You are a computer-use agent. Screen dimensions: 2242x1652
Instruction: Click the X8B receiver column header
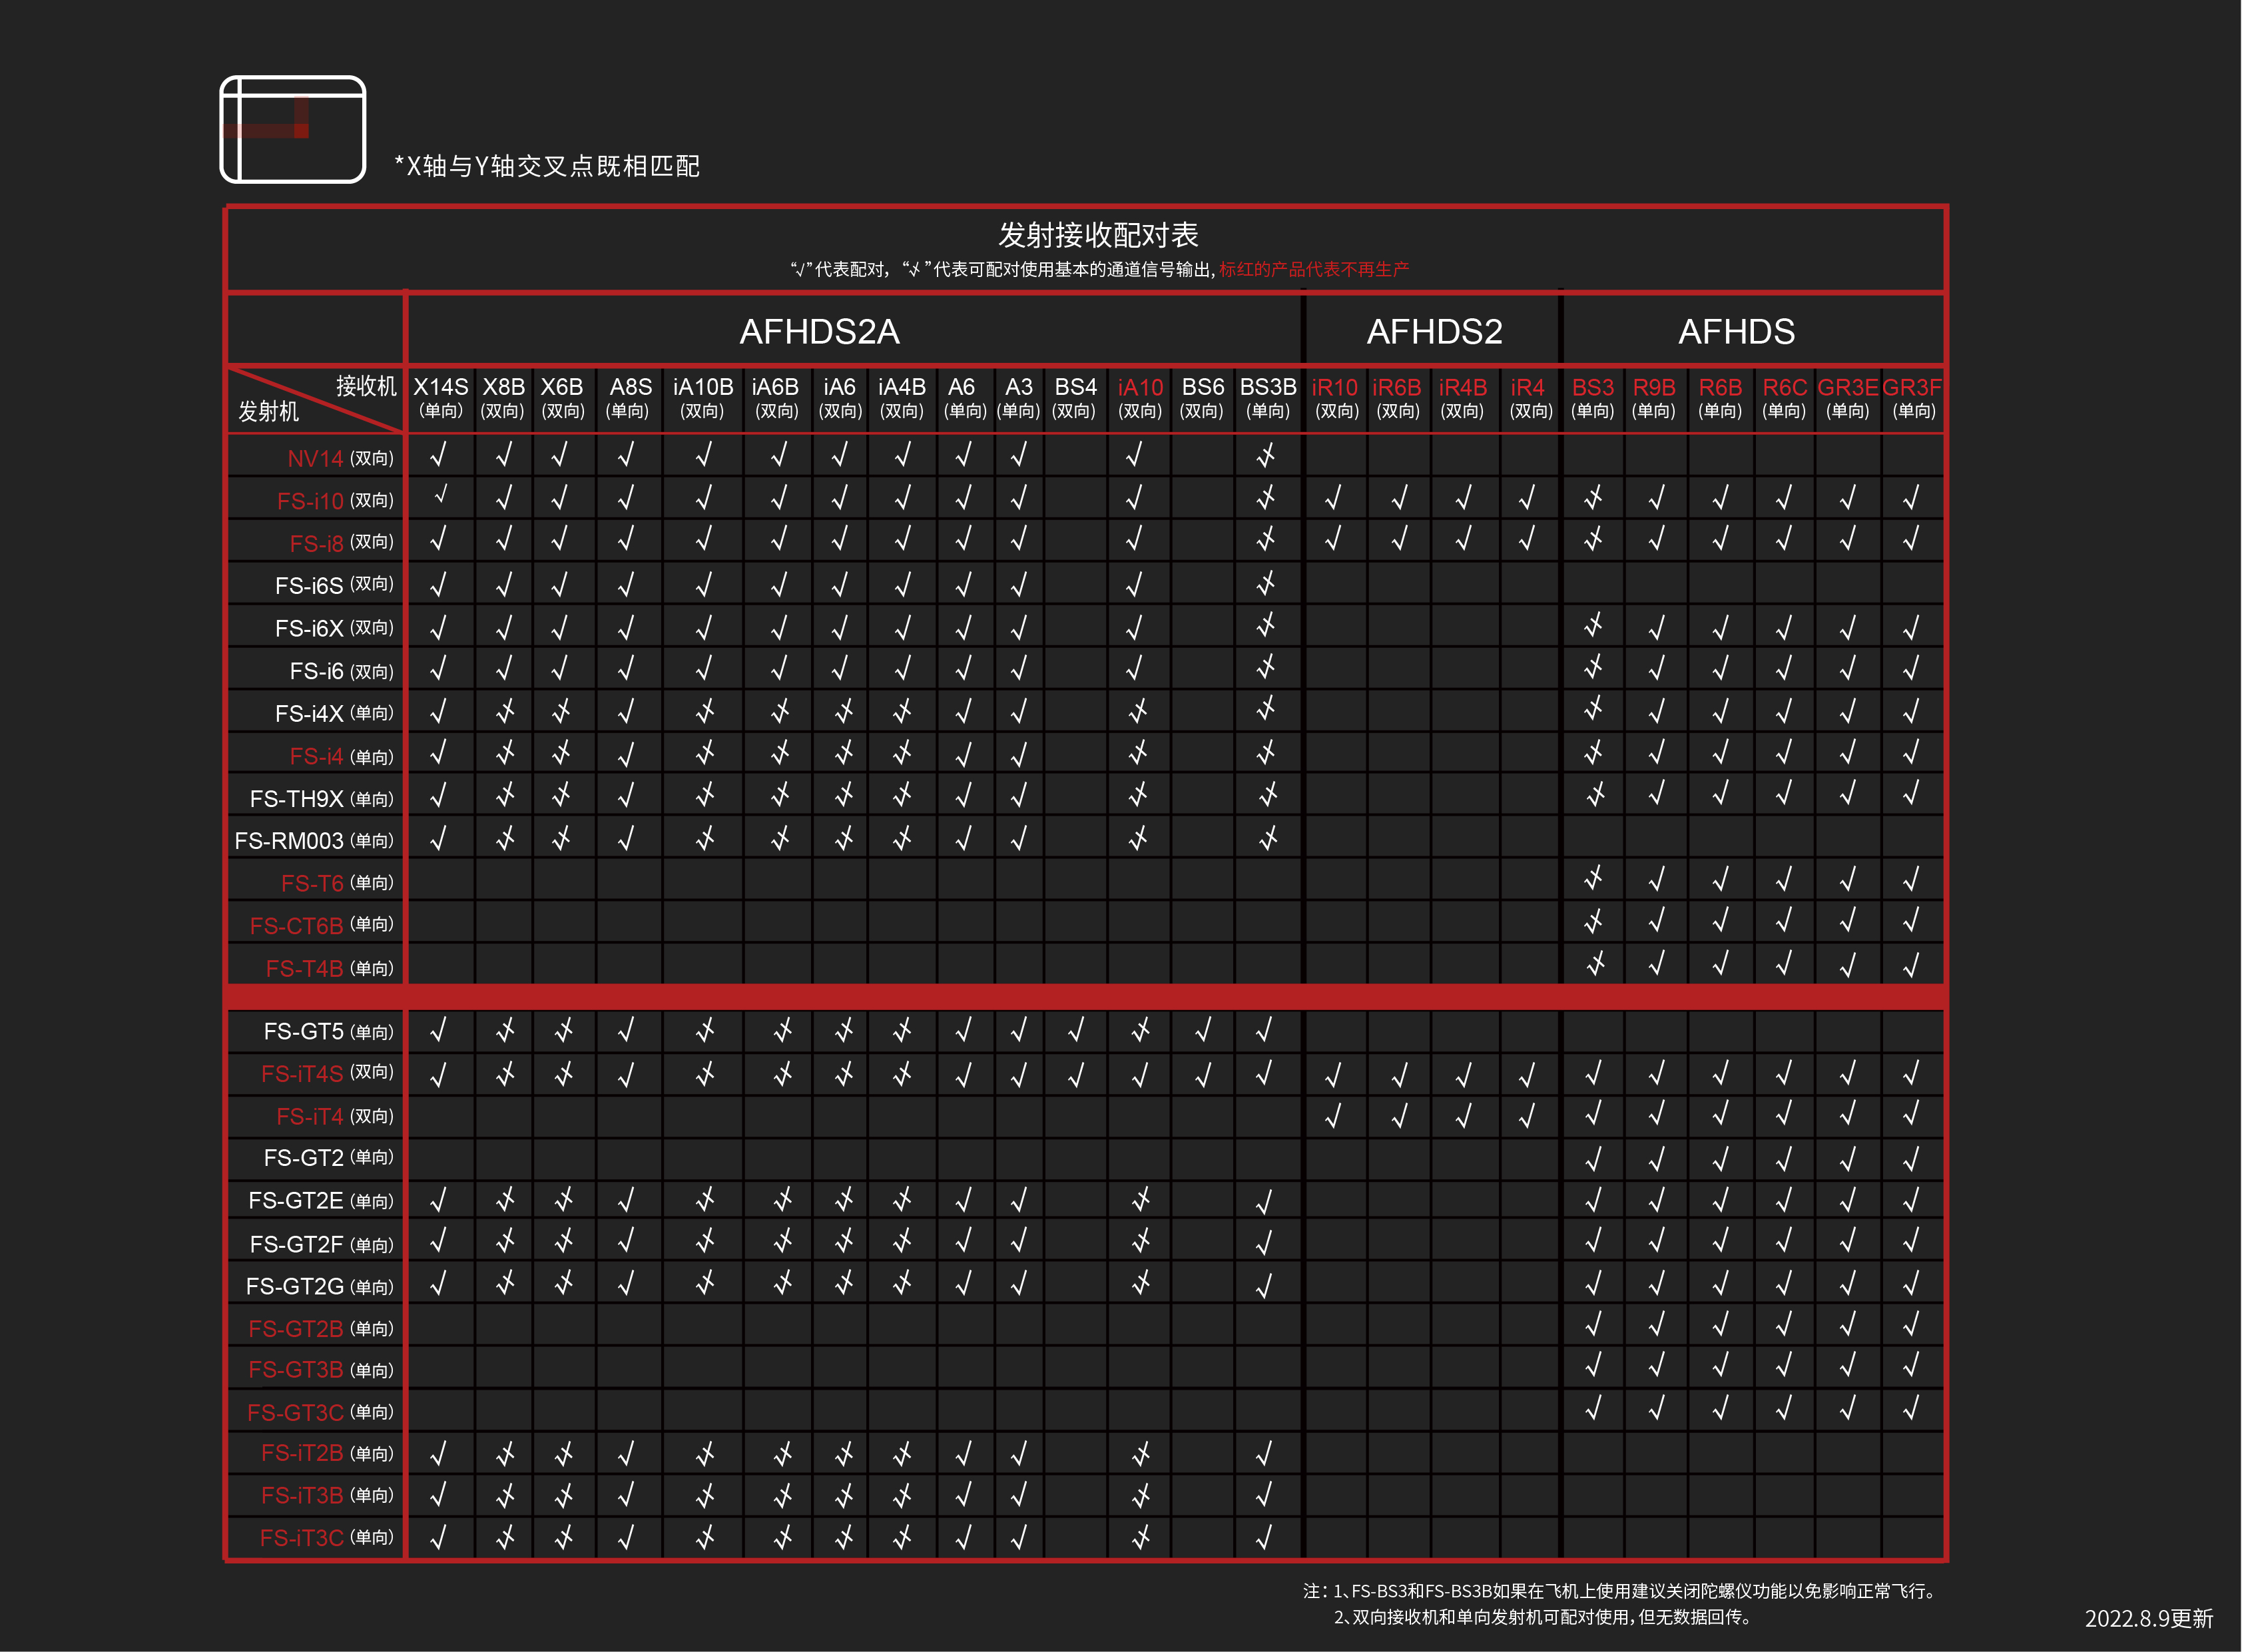click(503, 398)
